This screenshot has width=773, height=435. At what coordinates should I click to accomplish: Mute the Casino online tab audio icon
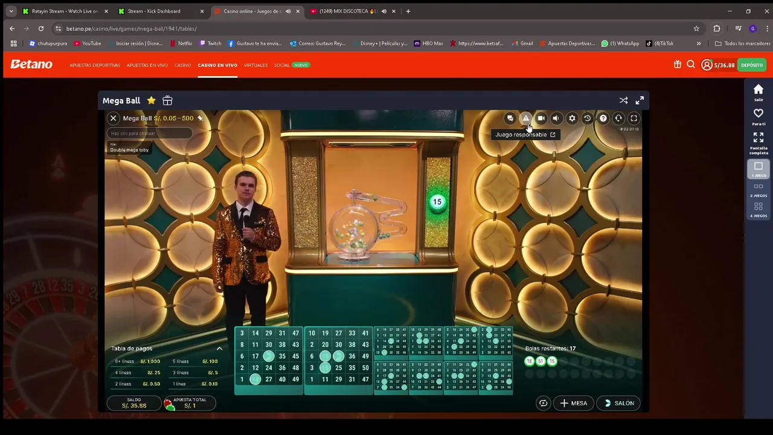tap(288, 11)
